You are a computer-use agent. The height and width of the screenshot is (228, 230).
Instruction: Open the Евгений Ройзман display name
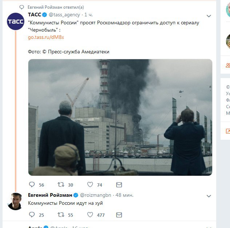click(50, 195)
